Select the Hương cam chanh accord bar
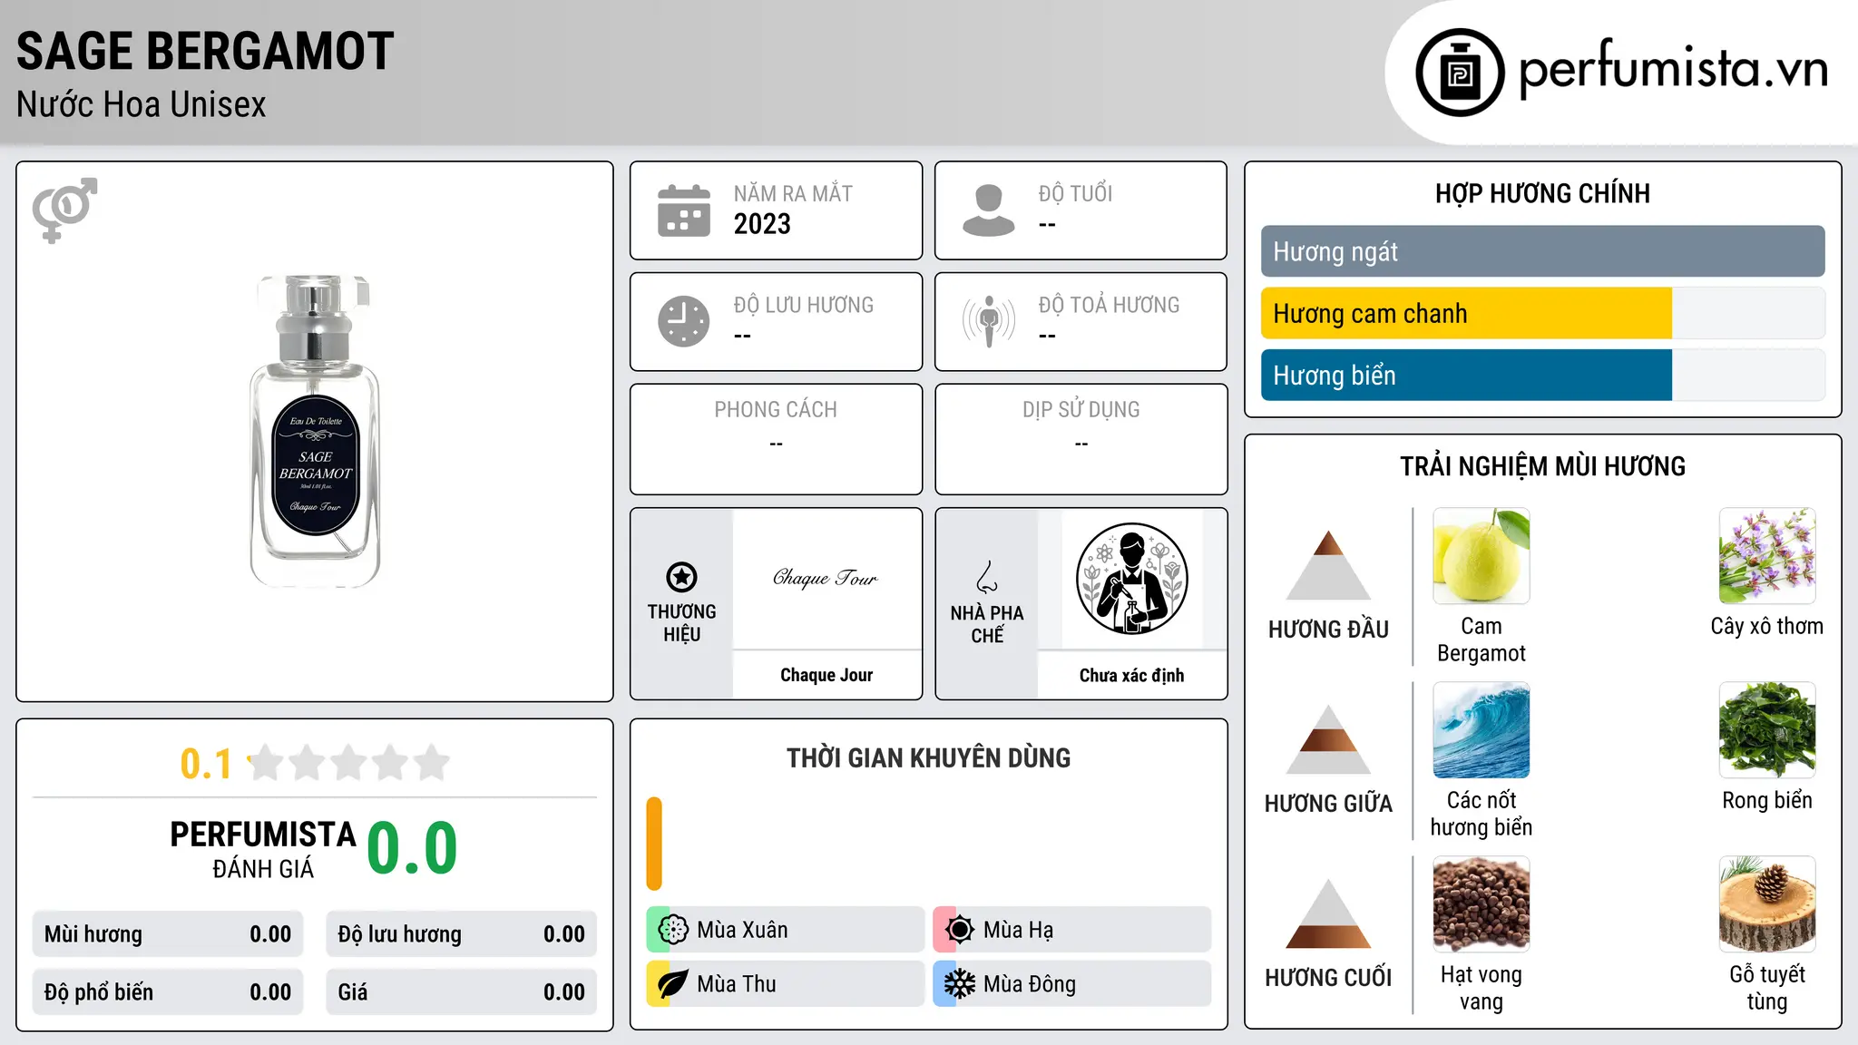This screenshot has width=1858, height=1045. pyautogui.click(x=1543, y=313)
